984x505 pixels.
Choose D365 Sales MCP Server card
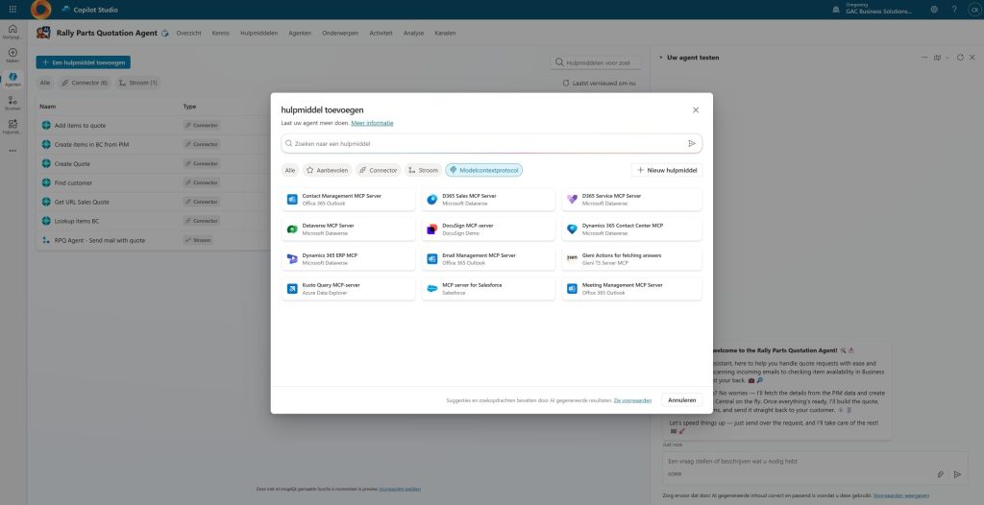(488, 200)
